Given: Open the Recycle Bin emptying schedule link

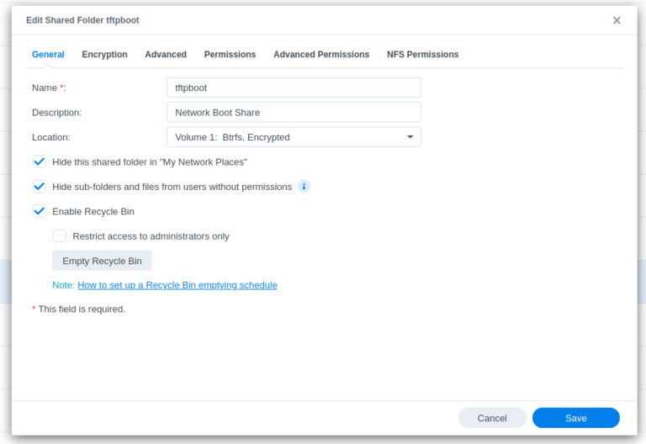Looking at the screenshot, I should point(177,285).
